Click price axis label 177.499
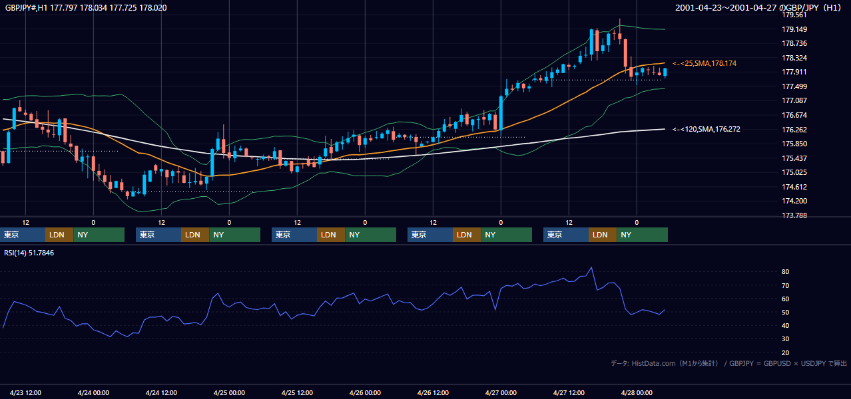This screenshot has width=851, height=399. click(x=794, y=86)
